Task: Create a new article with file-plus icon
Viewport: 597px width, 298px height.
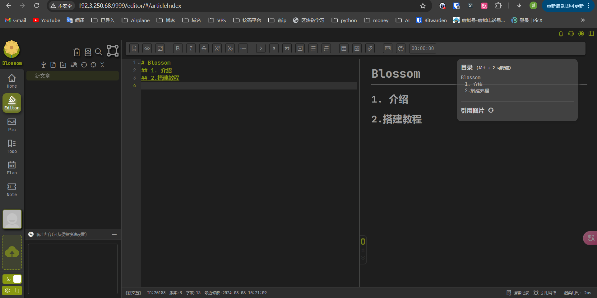Action: click(x=53, y=65)
